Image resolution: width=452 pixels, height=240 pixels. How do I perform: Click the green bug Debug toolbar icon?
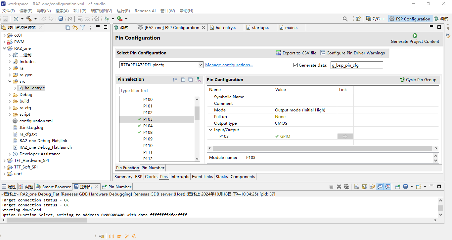[x=107, y=19]
